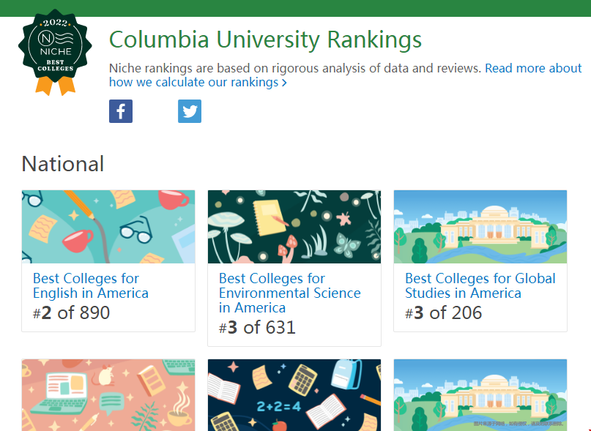This screenshot has height=431, width=591.
Task: Click the English ranking card image with glasses
Action: [108, 227]
